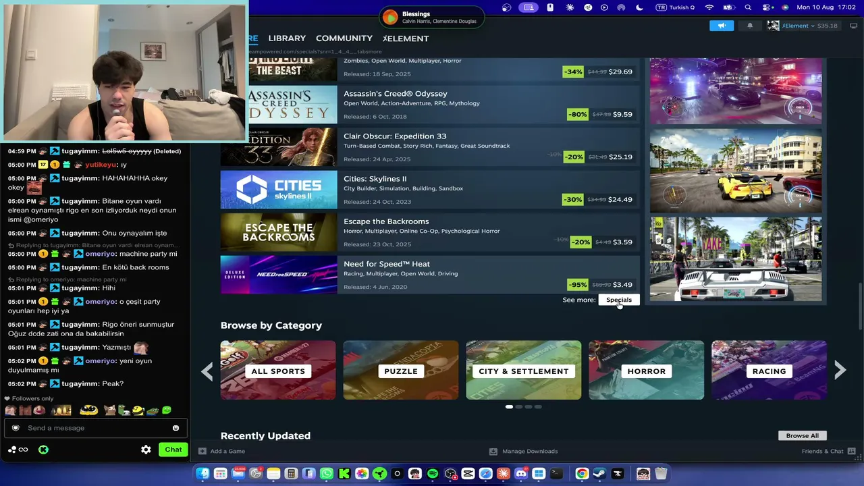Open Control Center in menu bar
864x486 pixels.
pyautogui.click(x=767, y=7)
